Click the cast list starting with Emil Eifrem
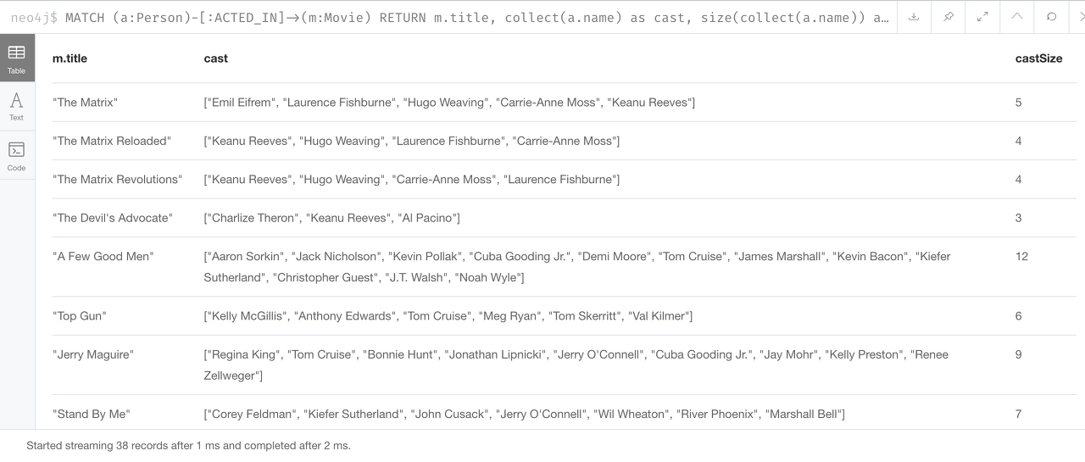 pos(449,103)
